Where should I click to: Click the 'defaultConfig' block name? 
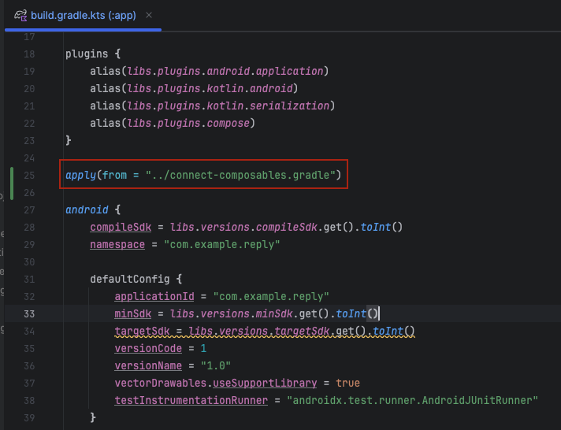tap(129, 279)
